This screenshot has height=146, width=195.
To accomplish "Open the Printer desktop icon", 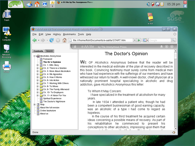I will (7, 67).
